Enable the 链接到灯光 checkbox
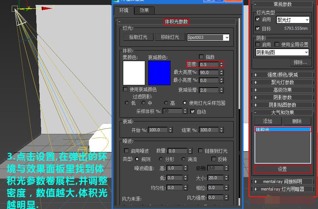318x209 pixels. 200,151
